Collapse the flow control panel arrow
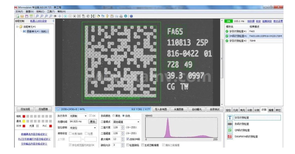This screenshot has width=295, height=154. point(53,21)
